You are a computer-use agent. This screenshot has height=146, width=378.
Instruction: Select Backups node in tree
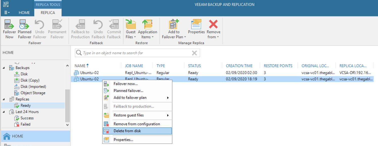(22, 68)
